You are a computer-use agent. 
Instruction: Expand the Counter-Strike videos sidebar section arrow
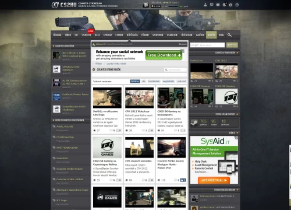pos(237,52)
